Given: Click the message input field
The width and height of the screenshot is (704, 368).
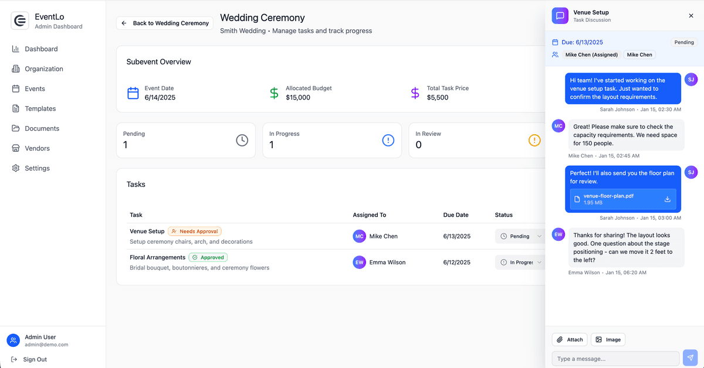Looking at the screenshot, I should point(615,358).
